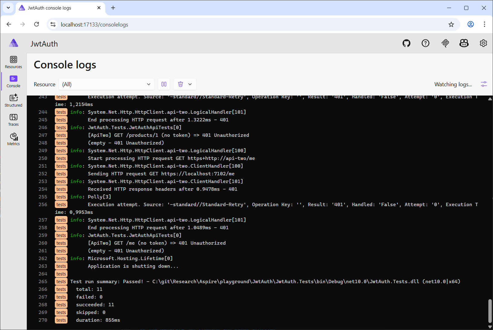Expand the chevron beside the trash icon
The image size is (493, 330).
pos(190,84)
